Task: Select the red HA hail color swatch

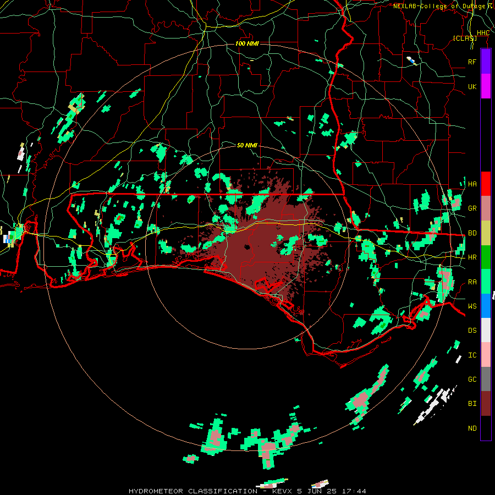Action: click(x=486, y=184)
